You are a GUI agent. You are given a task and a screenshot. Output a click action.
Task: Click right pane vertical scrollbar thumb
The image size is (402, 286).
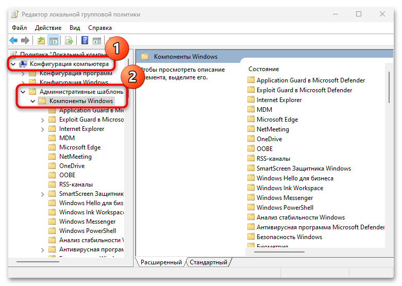389,87
